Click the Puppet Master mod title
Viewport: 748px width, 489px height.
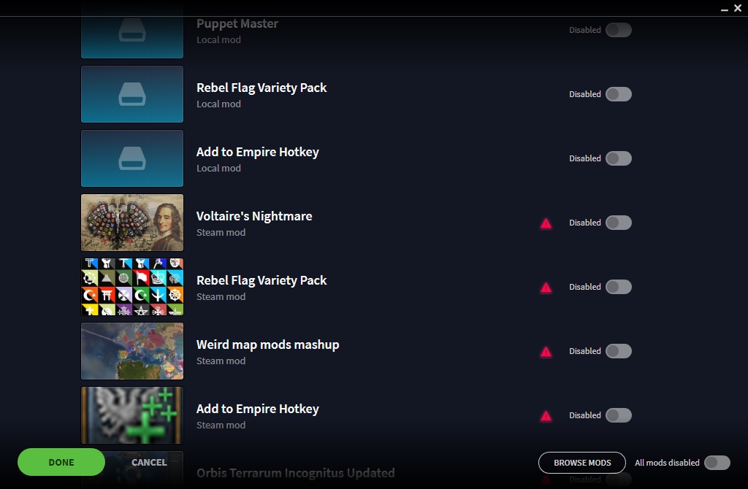237,24
